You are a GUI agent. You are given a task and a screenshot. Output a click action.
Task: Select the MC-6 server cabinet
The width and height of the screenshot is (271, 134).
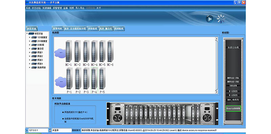(110, 51)
